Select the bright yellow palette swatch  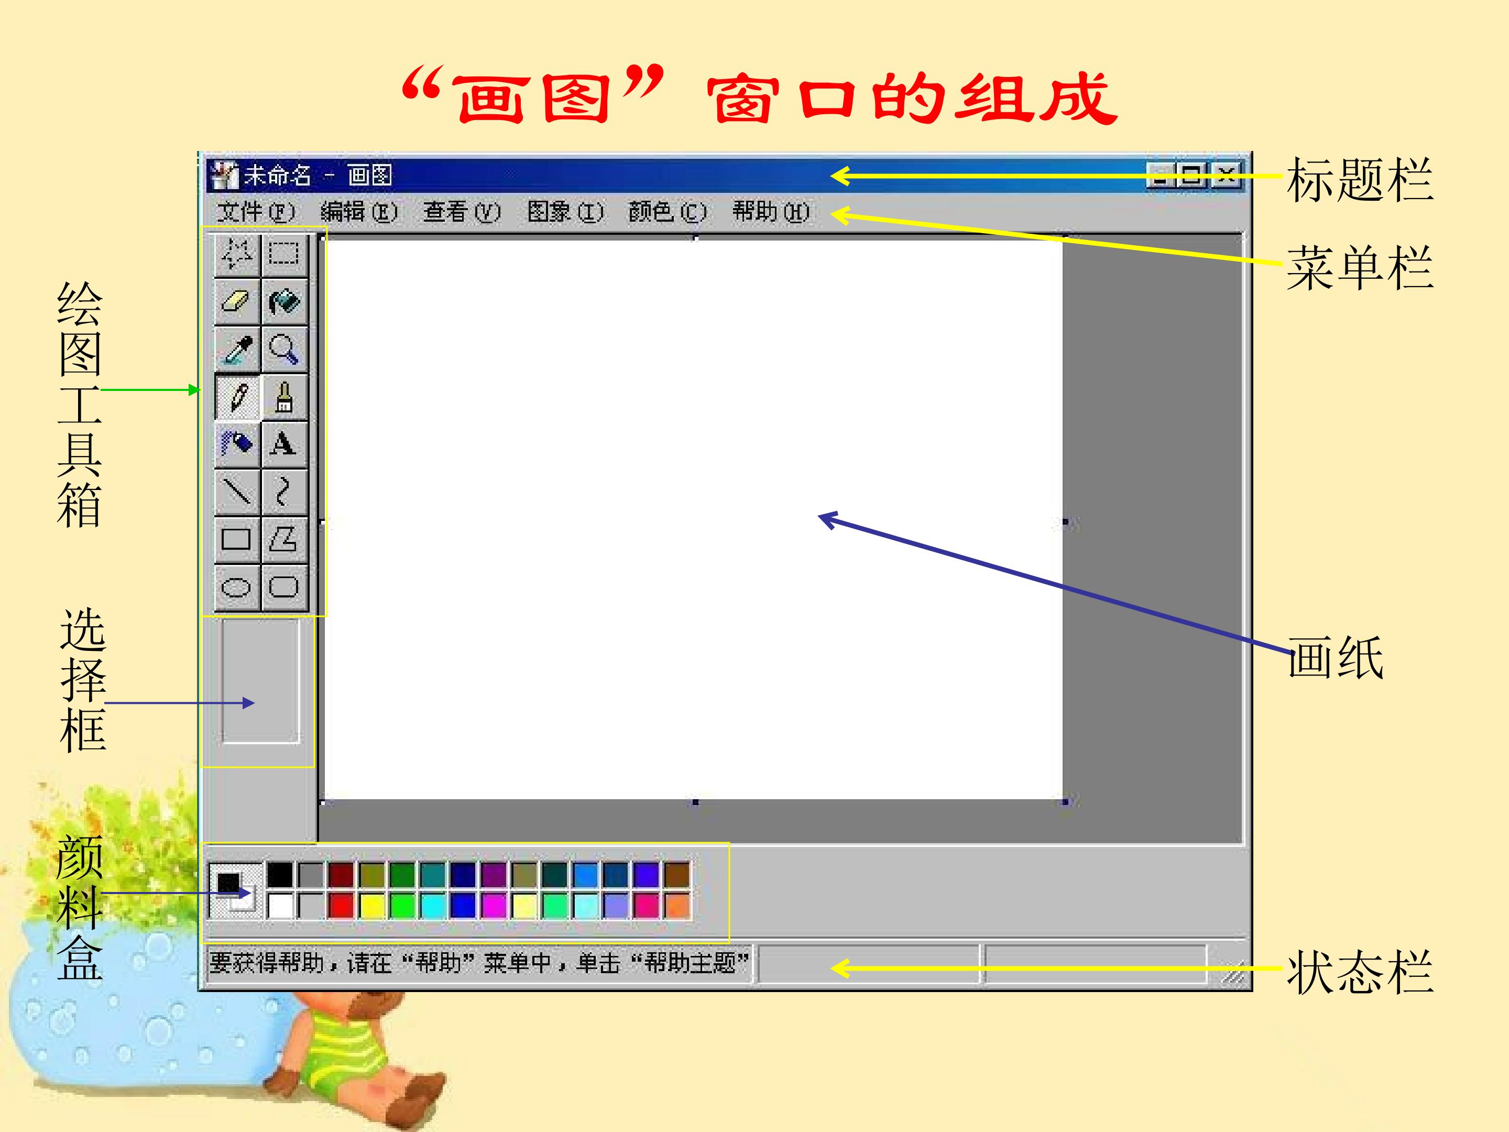(x=372, y=906)
